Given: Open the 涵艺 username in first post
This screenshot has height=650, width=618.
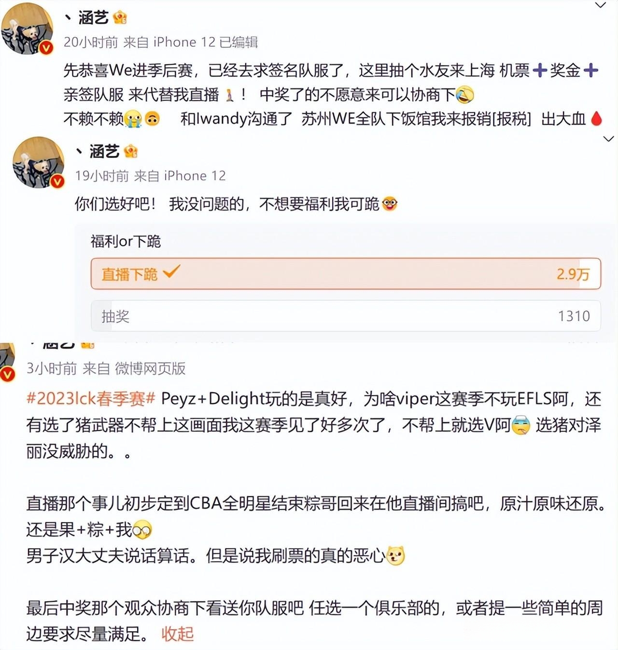Looking at the screenshot, I should point(94,18).
